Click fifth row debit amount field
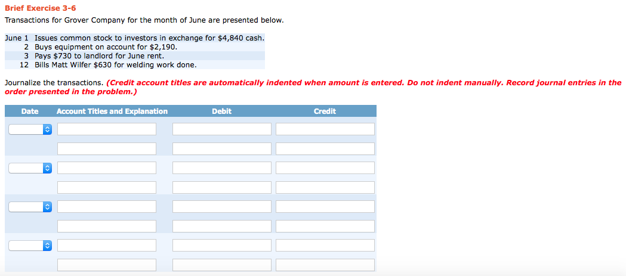Image resolution: width=626 pixels, height=276 pixels. coord(221,207)
